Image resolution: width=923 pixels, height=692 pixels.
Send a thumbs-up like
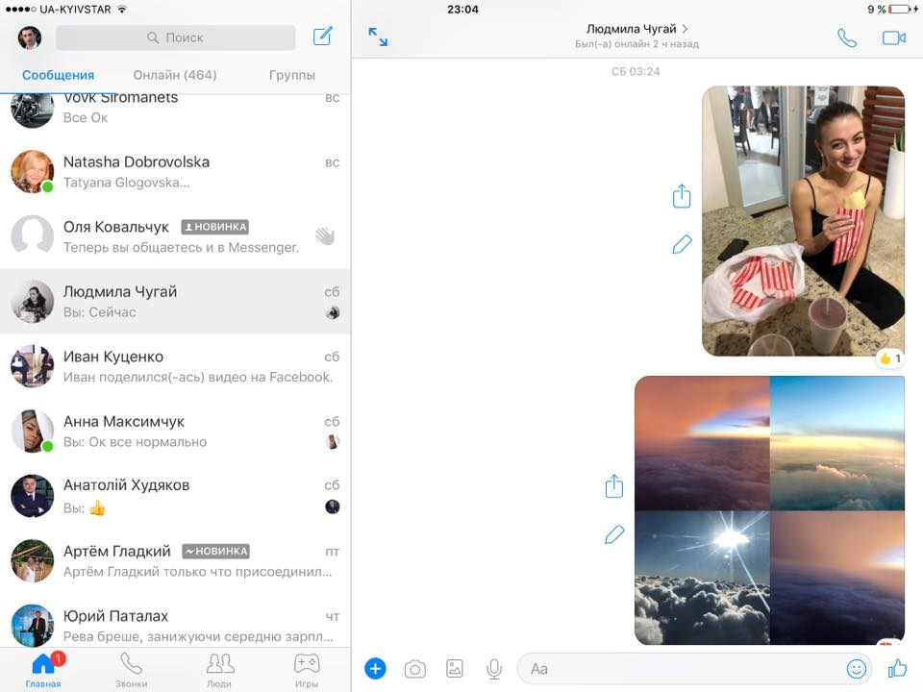[x=898, y=668]
